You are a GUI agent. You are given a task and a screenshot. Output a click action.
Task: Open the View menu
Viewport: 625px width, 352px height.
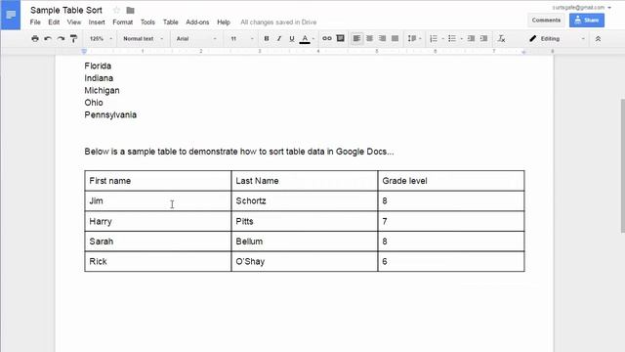pos(74,22)
